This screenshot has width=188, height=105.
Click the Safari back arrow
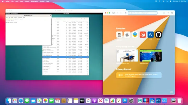[x=118, y=13]
